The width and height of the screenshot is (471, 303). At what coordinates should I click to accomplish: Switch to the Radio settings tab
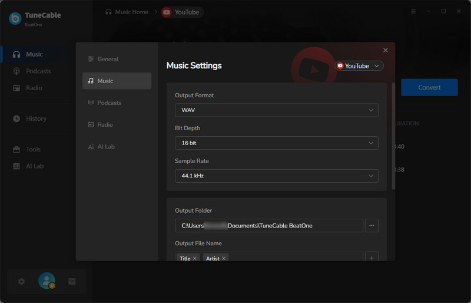point(117,124)
